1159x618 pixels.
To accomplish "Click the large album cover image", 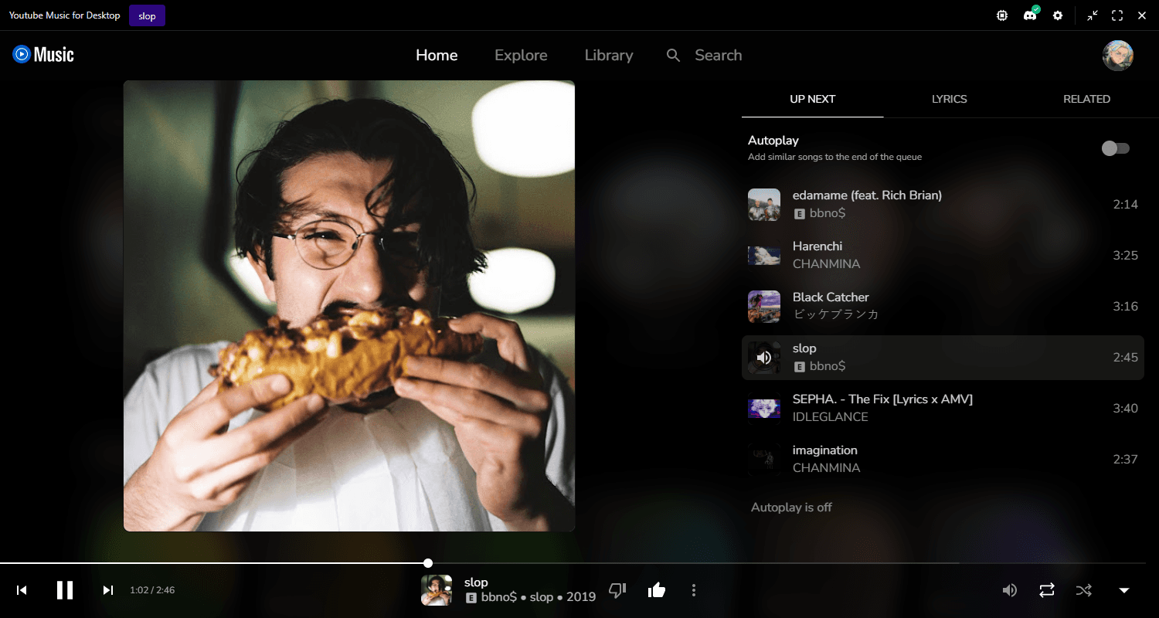I will 349,306.
